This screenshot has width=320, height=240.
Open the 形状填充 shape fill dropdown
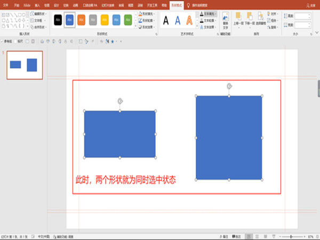tap(149, 14)
